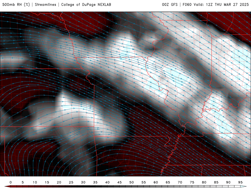This screenshot has width=251, height=188.
Task: Click the "55" color scale label
Action: tap(144, 182)
